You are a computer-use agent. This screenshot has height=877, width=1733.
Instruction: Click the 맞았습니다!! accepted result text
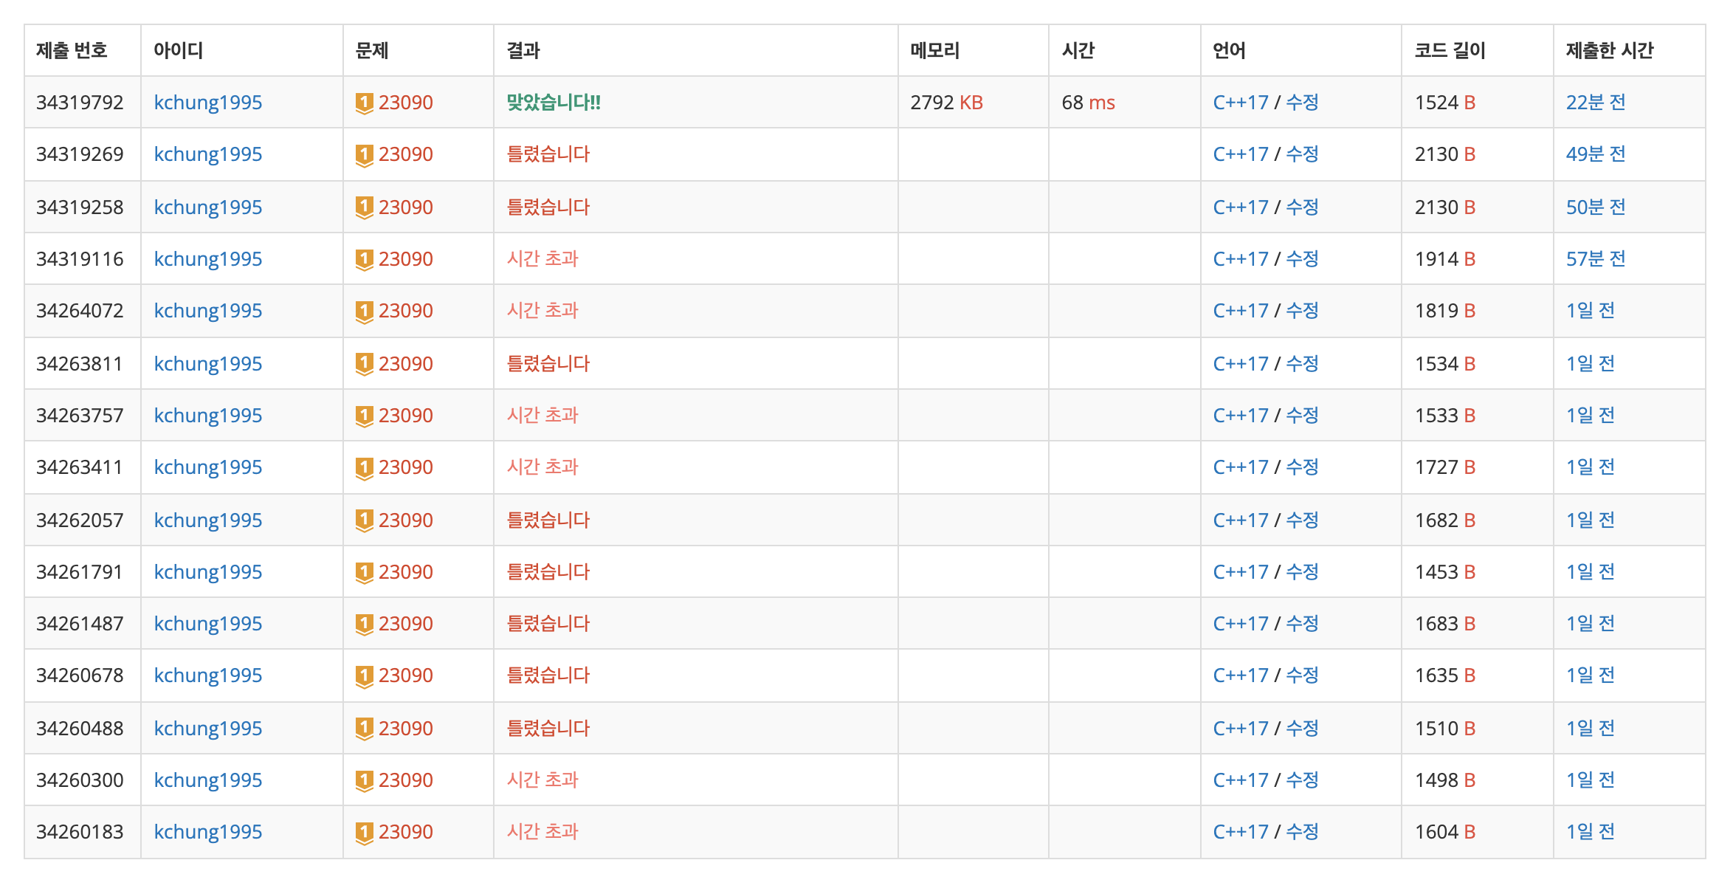553,103
